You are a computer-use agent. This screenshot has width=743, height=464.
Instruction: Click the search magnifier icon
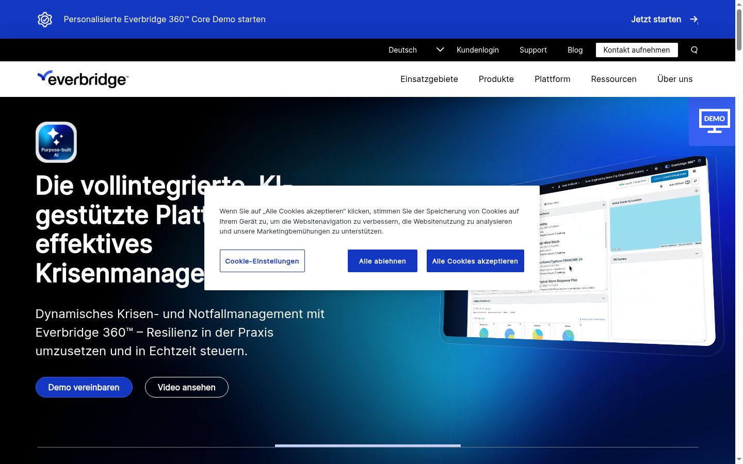(x=694, y=50)
